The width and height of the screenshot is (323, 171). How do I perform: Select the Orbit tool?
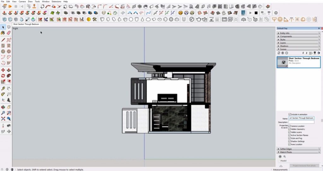tap(3, 107)
